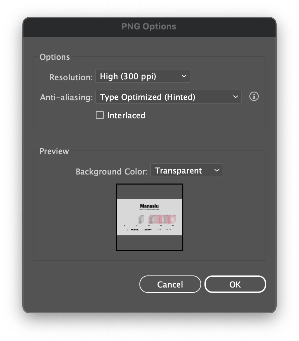Click the anti-aliasing info icon
The width and height of the screenshot is (299, 341).
pos(254,97)
